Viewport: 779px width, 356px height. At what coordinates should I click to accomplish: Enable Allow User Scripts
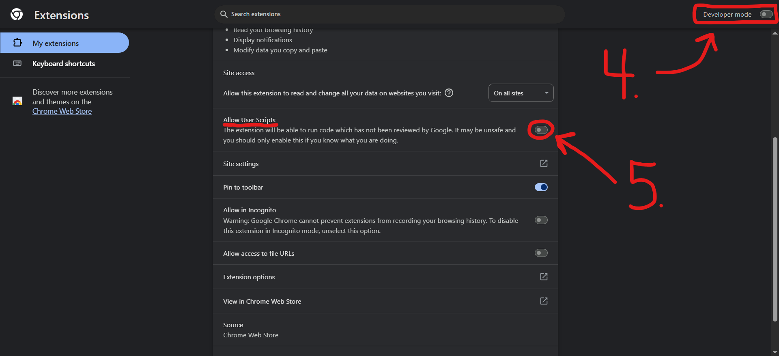pyautogui.click(x=540, y=130)
